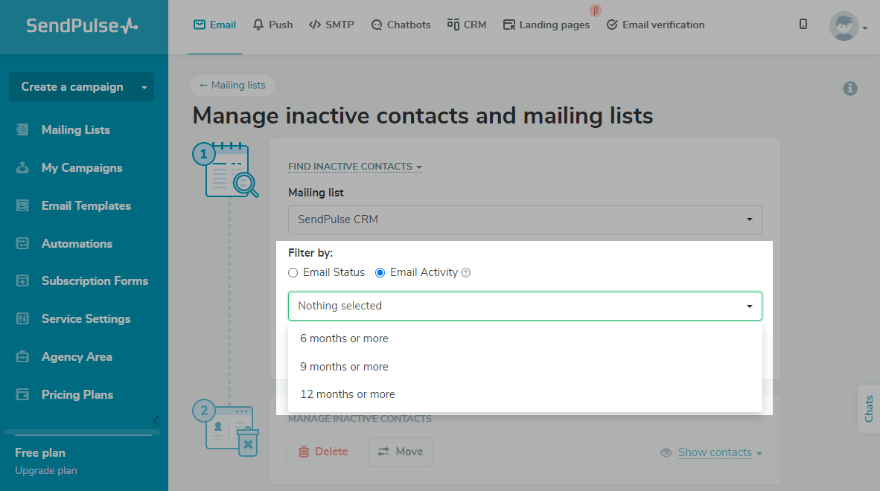The height and width of the screenshot is (491, 880).
Task: Click the Email Templates sidebar icon
Action: click(23, 205)
